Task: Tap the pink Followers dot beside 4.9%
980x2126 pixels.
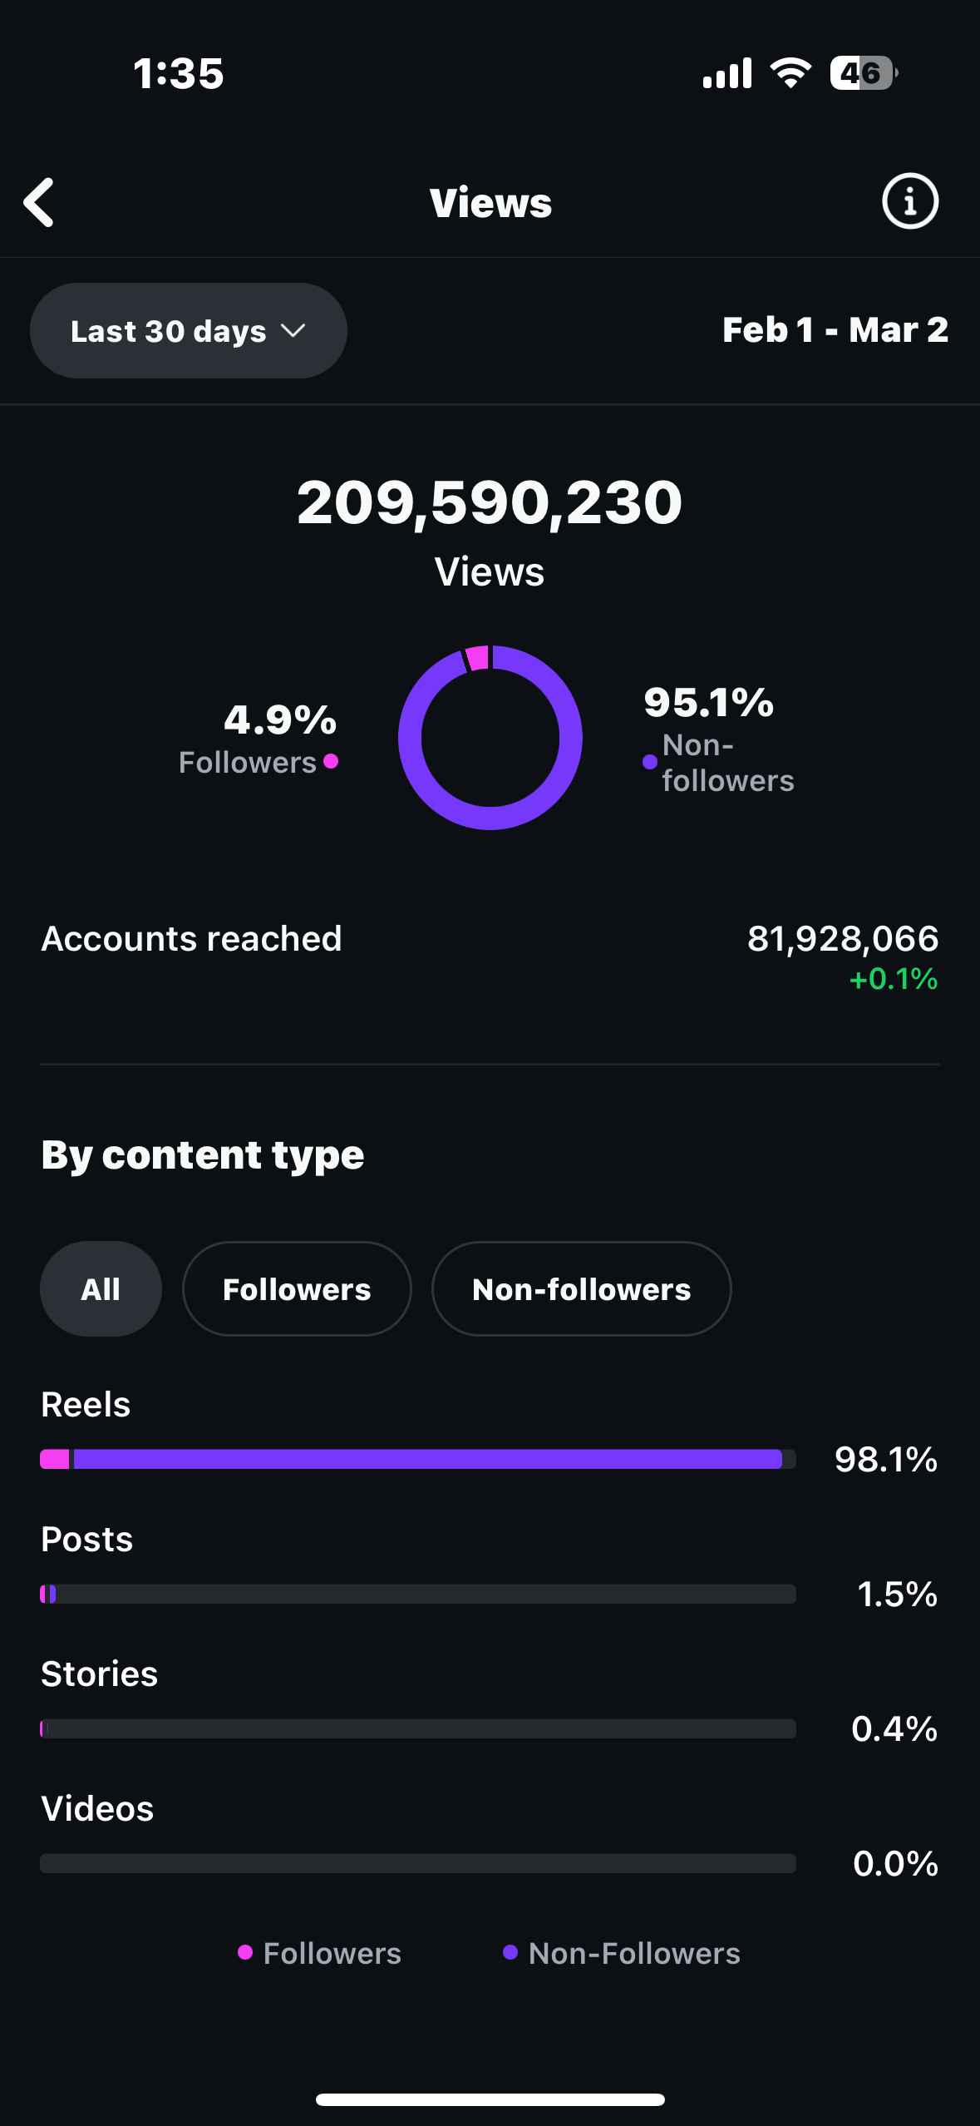Action: (x=331, y=761)
